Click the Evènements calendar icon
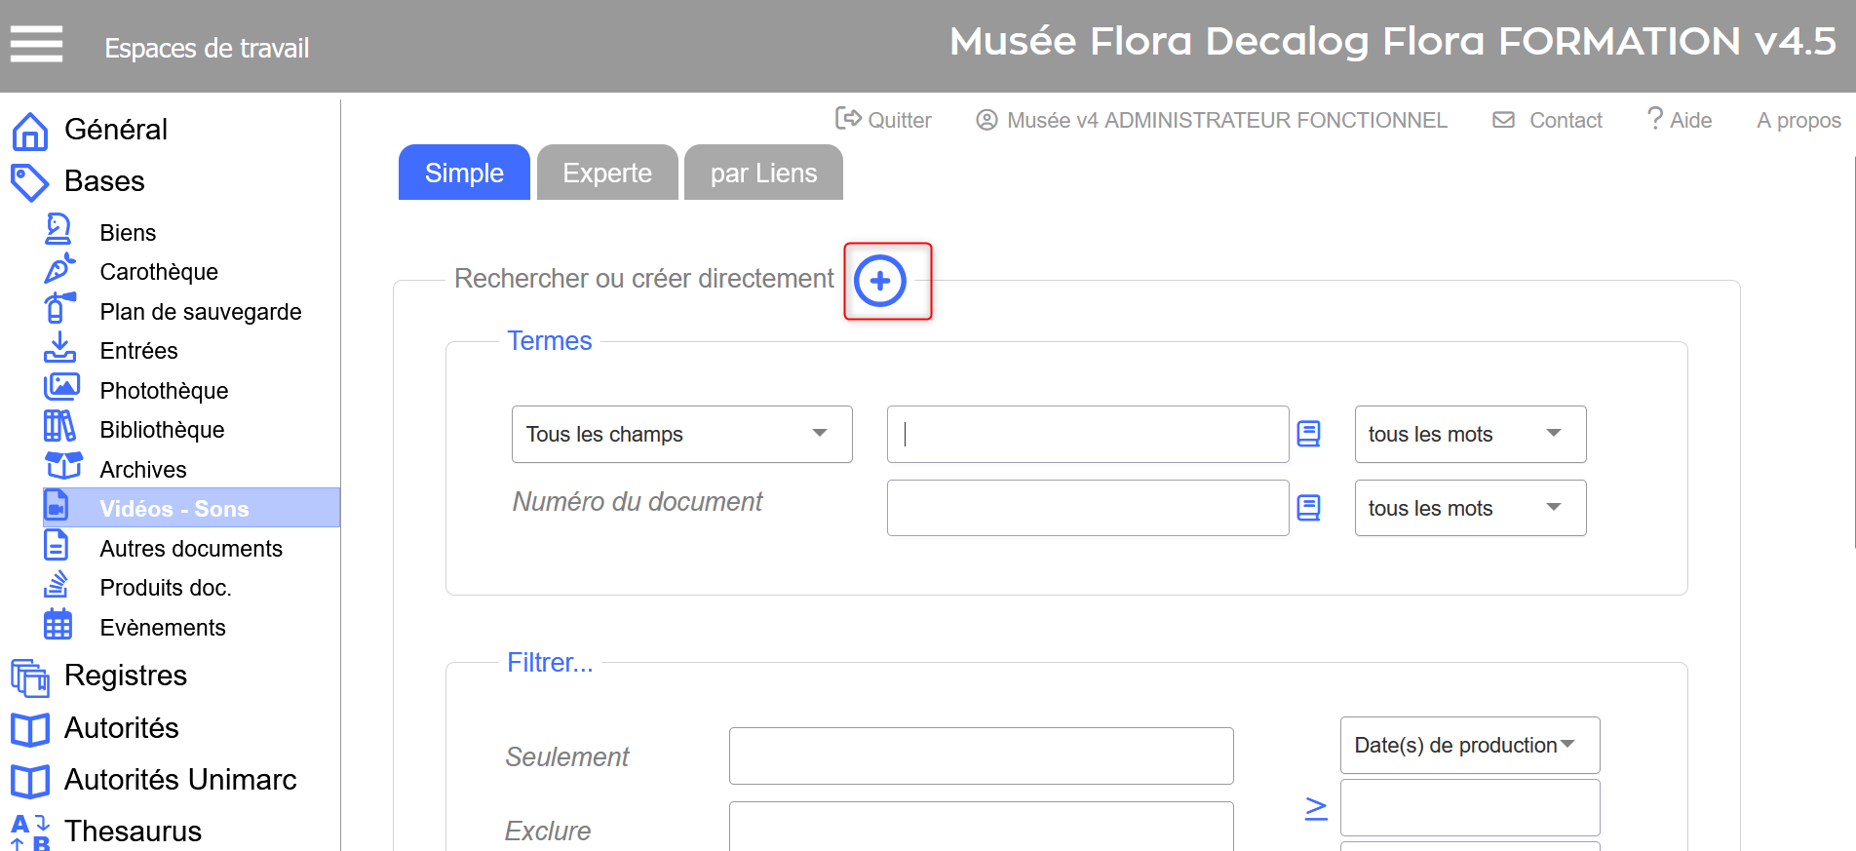This screenshot has width=1856, height=851. [x=58, y=625]
